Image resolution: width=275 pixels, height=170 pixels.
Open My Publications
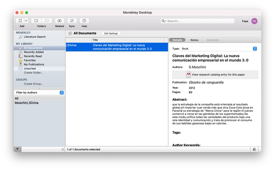pos(34,65)
